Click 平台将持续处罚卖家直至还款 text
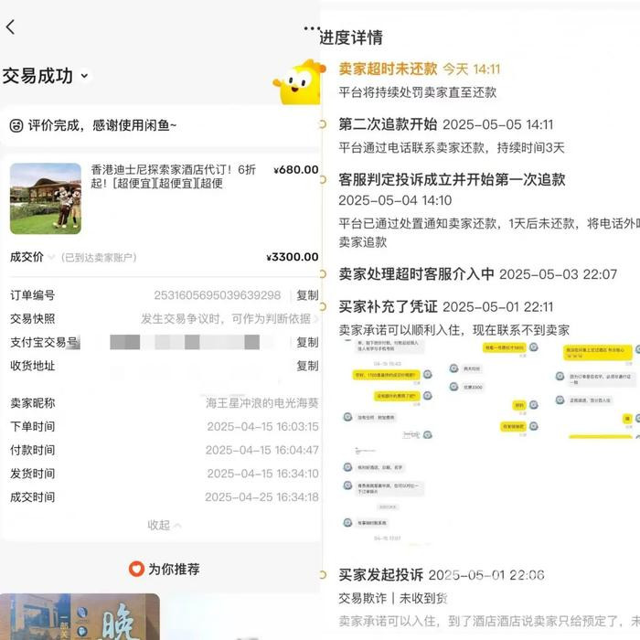The image size is (640, 640). point(418,92)
